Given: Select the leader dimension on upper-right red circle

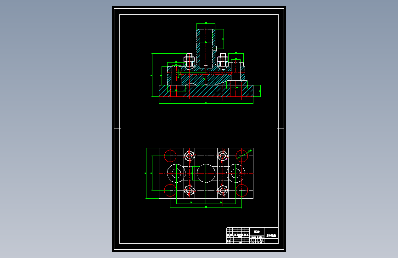Looking at the screenshot, I should tap(244, 155).
